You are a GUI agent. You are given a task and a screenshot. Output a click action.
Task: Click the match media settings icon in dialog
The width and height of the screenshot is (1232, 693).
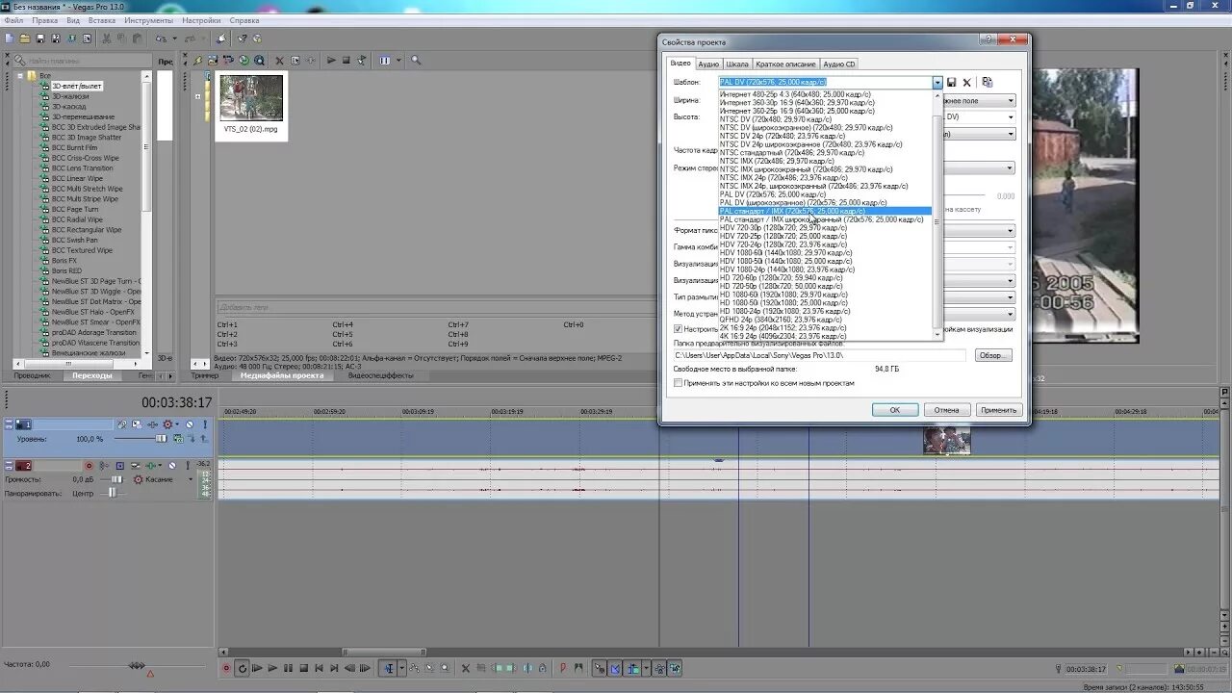pos(987,83)
